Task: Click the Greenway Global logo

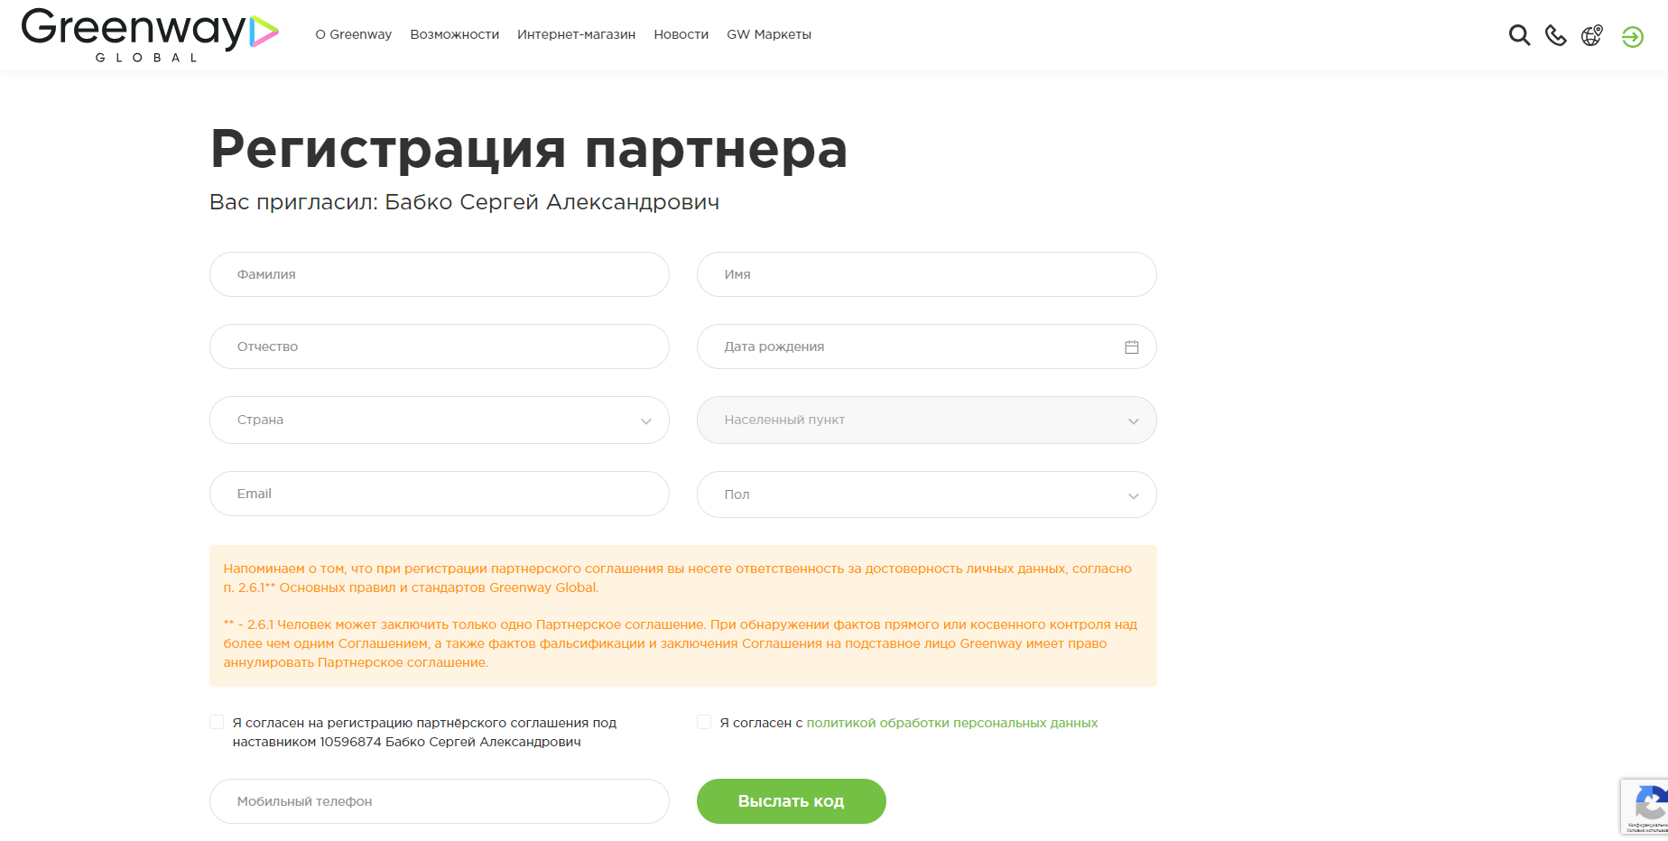Action: click(x=135, y=34)
